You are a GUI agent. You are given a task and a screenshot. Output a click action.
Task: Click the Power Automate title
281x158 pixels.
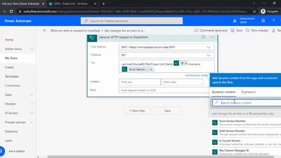(18, 21)
